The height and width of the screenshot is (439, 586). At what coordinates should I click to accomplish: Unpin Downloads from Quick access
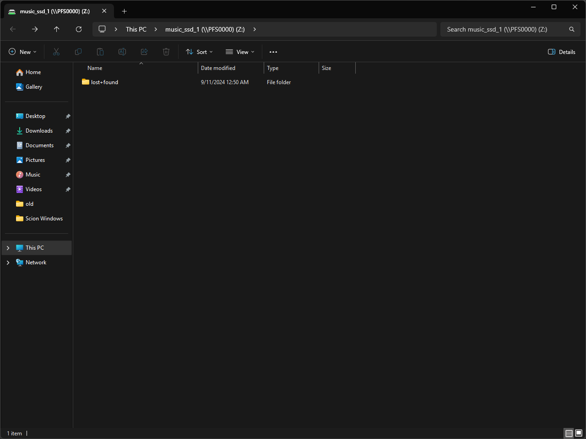point(68,131)
